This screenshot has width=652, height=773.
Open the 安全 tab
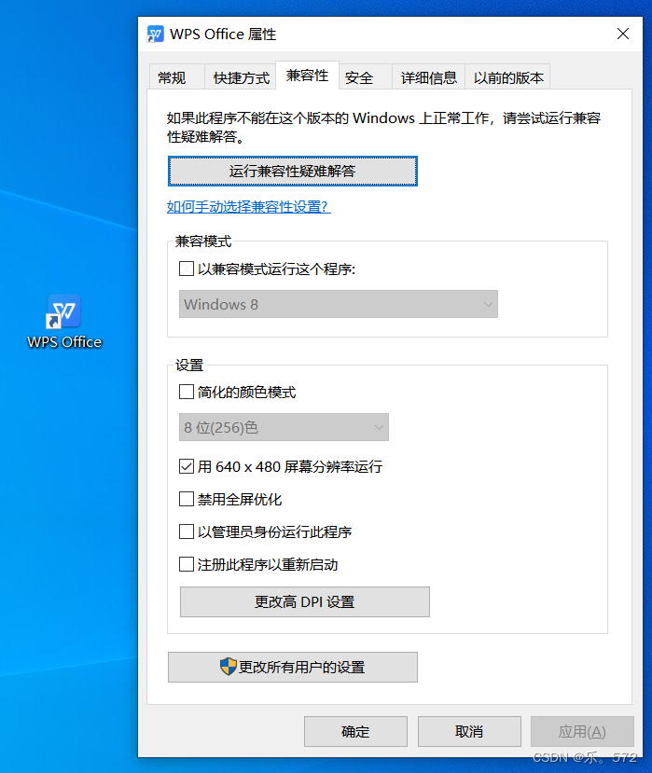coord(365,77)
